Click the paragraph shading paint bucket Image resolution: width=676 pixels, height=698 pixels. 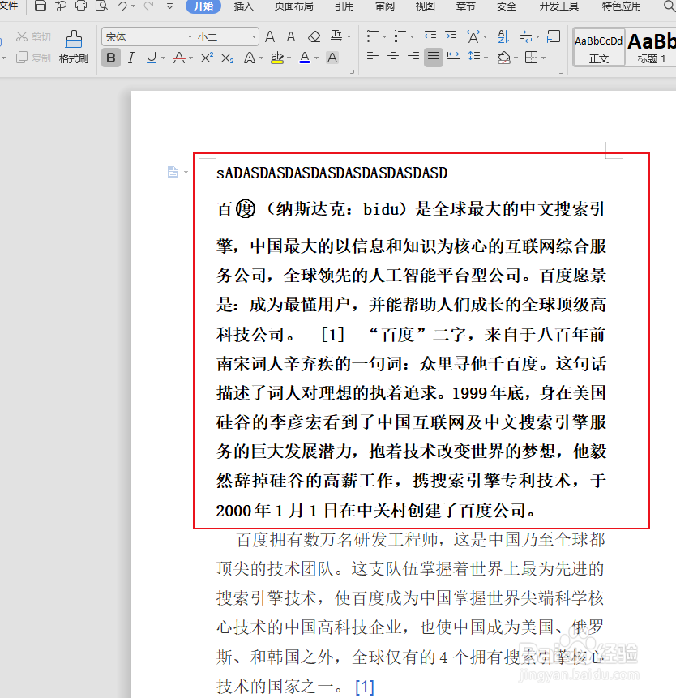tap(504, 58)
